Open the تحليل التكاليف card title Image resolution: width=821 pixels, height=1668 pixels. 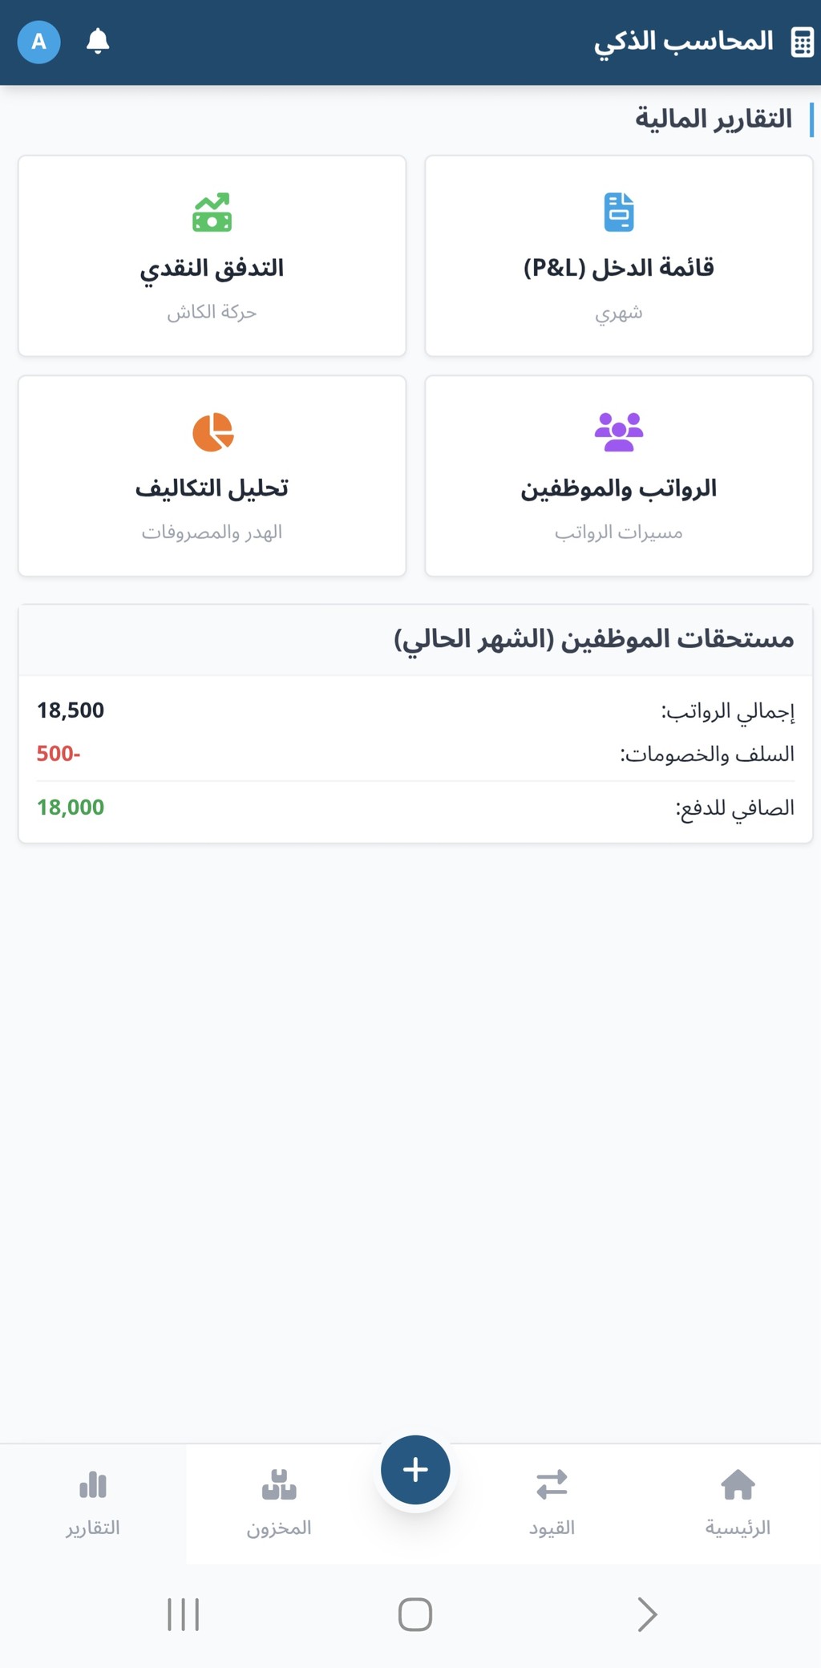pos(212,488)
